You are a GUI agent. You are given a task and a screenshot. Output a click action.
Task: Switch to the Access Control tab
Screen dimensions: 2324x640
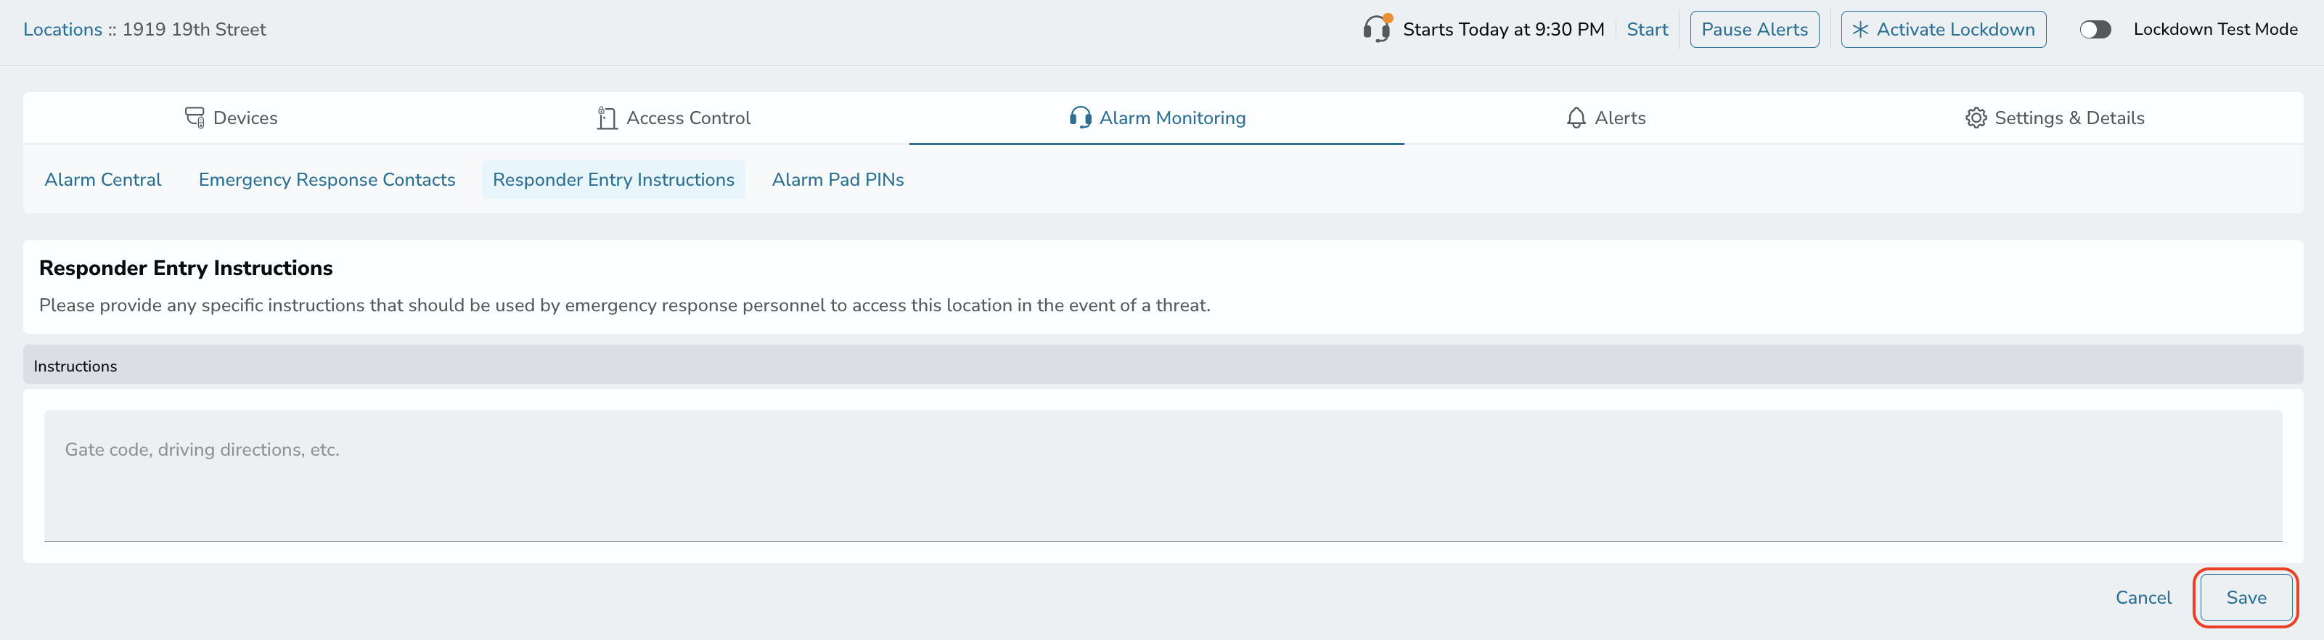click(x=674, y=118)
